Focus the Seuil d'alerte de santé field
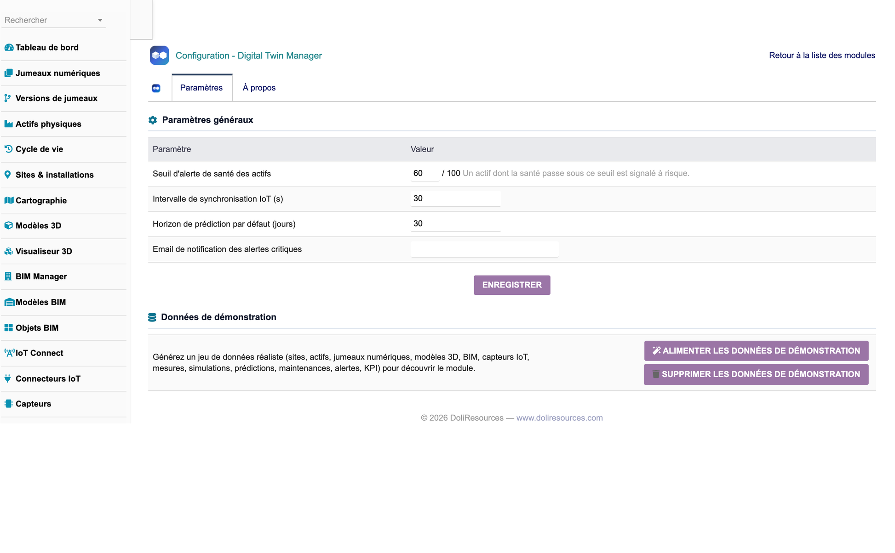This screenshot has height=553, width=895. (x=425, y=173)
